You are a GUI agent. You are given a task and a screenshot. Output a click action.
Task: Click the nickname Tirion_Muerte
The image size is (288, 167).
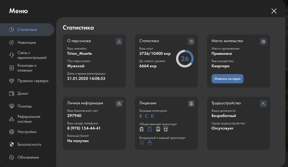coord(80,53)
